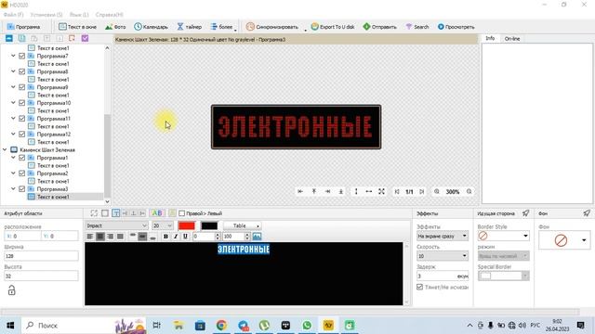Click the lock aspect ratio padlock icon

[12, 290]
